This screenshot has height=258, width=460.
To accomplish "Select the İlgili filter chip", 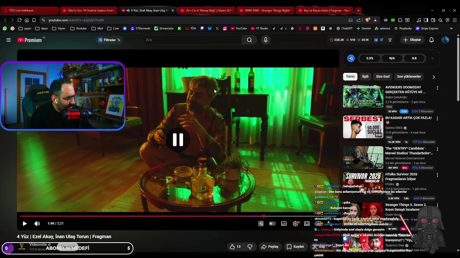I will click(365, 76).
